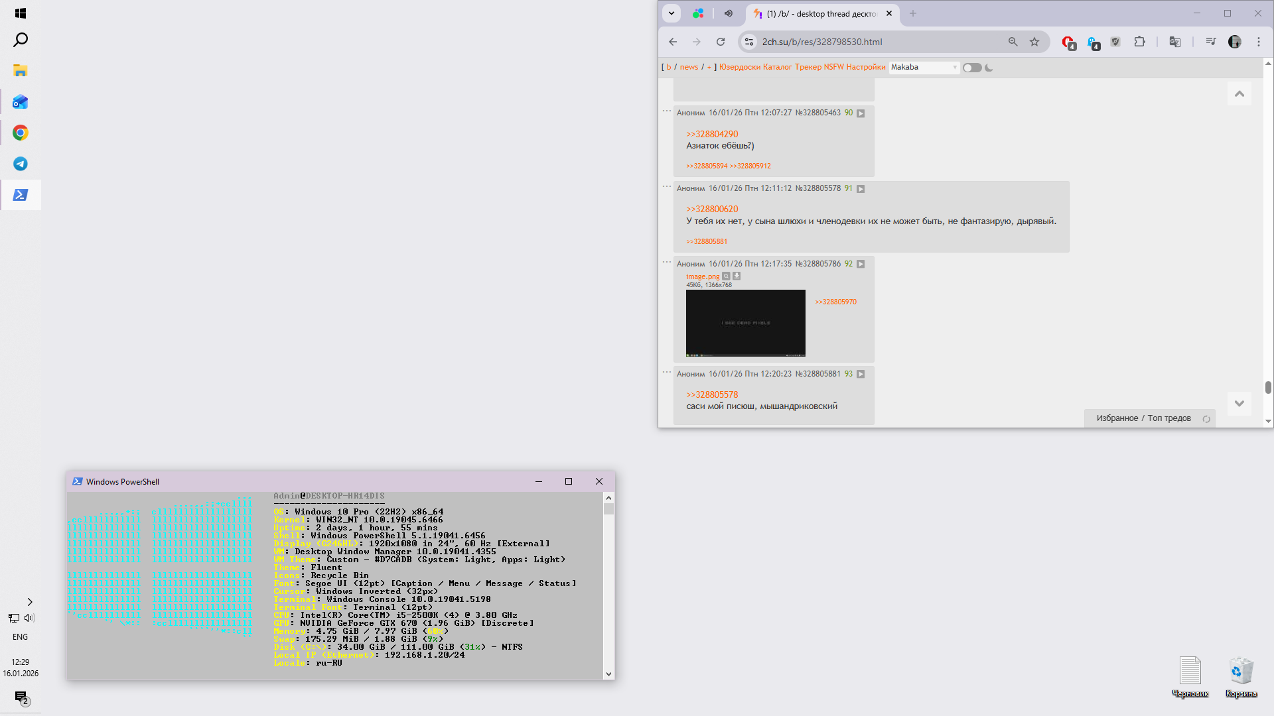Open the Chrome Extensions puzzle icon
This screenshot has width=1274, height=716.
1139,42
